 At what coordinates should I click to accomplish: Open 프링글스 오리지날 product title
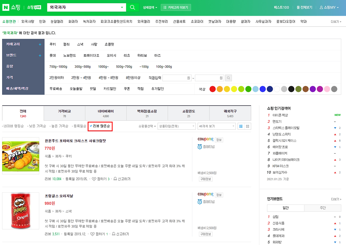[59, 196]
